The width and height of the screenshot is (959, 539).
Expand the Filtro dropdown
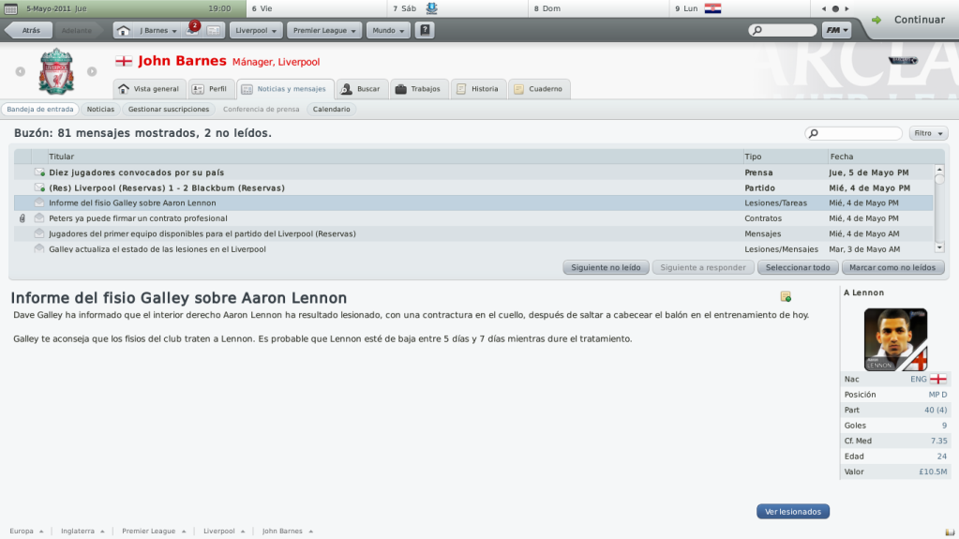[928, 133]
